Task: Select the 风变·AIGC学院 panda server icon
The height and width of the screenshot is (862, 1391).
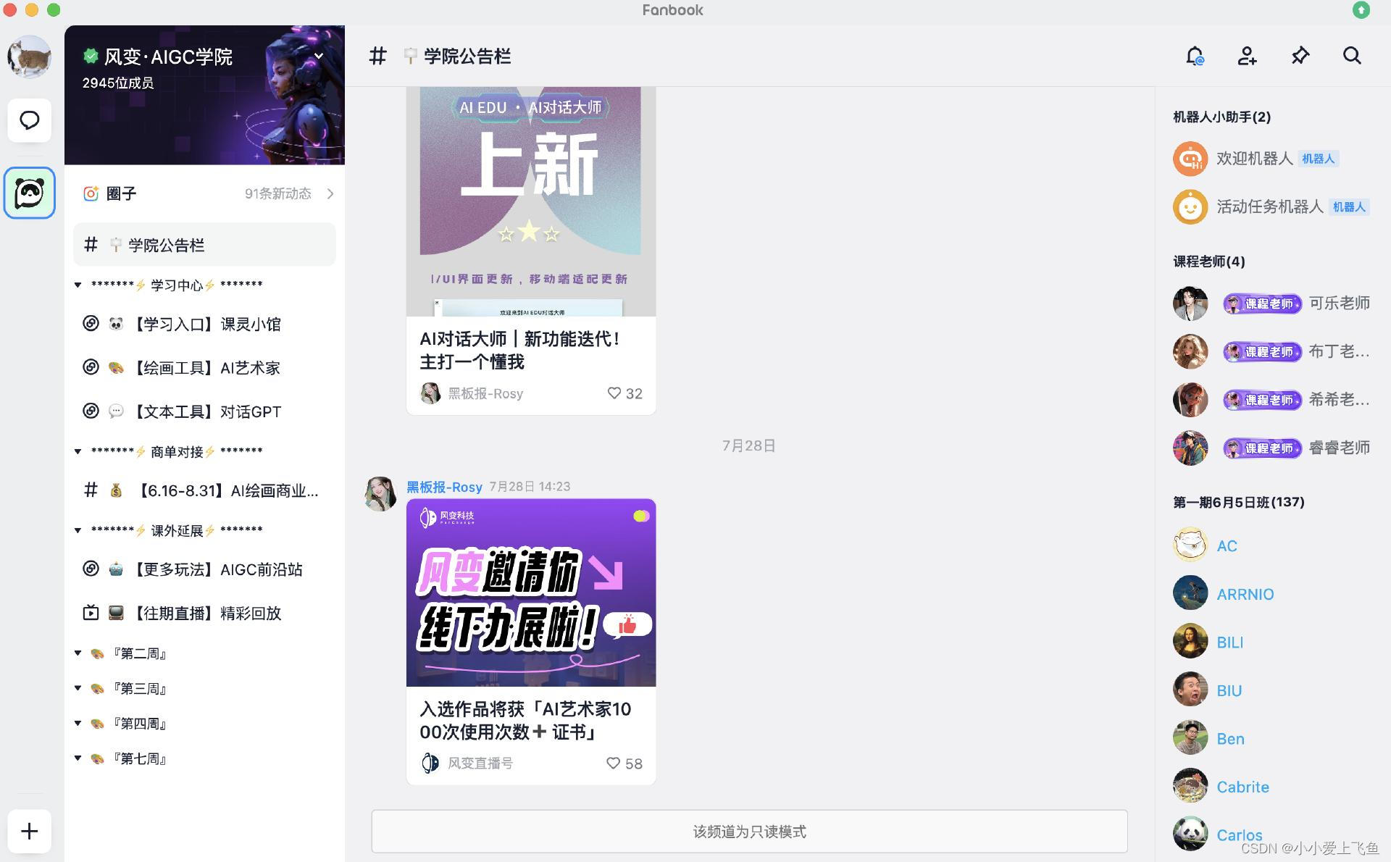Action: (x=30, y=193)
